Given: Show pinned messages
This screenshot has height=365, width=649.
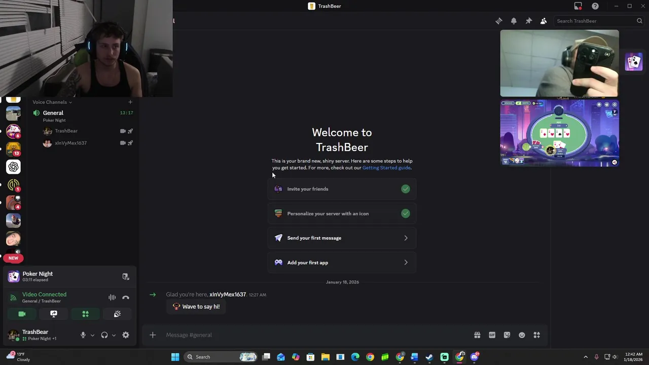Looking at the screenshot, I should click(x=528, y=21).
